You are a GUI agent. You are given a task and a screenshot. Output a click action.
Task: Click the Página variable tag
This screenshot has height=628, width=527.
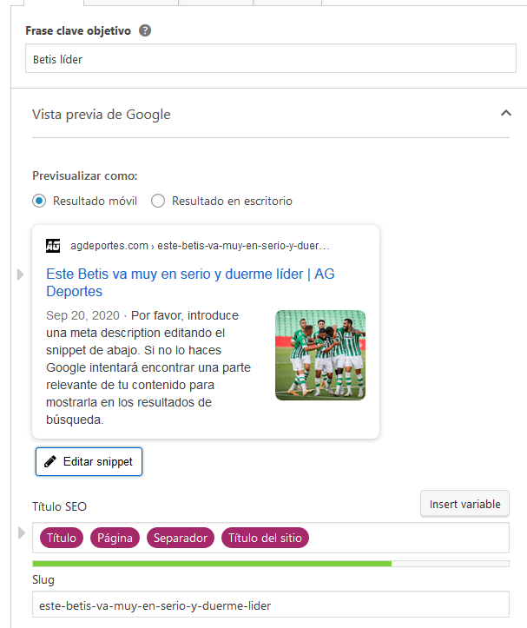(x=115, y=538)
